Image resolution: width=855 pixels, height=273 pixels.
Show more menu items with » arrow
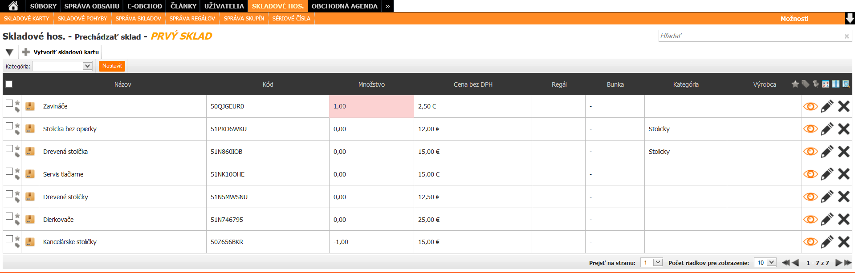(x=387, y=6)
